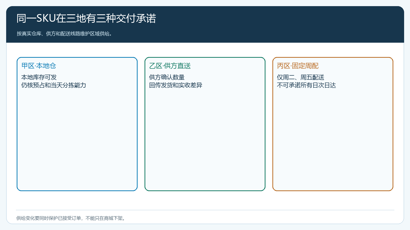Select the 丙区·固定周配 card heading
The height and width of the screenshot is (230, 410).
pyautogui.click(x=298, y=66)
